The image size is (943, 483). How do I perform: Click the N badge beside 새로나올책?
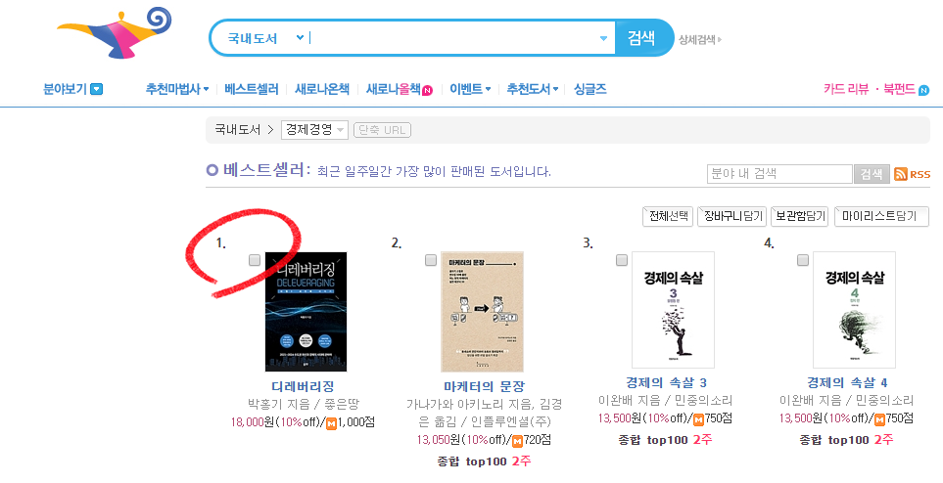pyautogui.click(x=427, y=91)
